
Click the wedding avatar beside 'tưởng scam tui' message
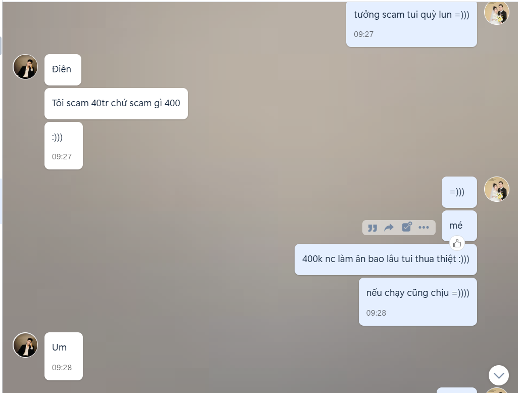click(497, 13)
